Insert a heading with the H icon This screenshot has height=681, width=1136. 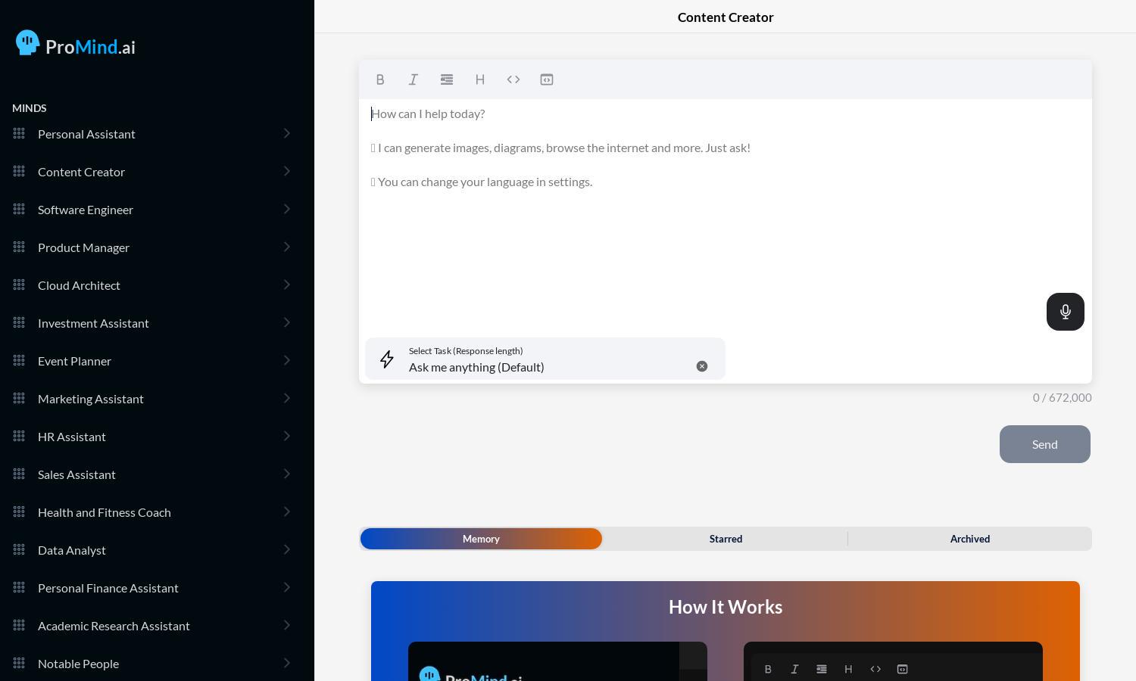(480, 79)
